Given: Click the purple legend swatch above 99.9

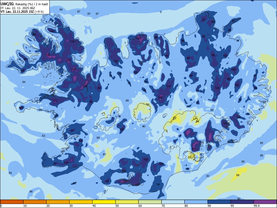Looking at the screenshot, I should (265, 202).
